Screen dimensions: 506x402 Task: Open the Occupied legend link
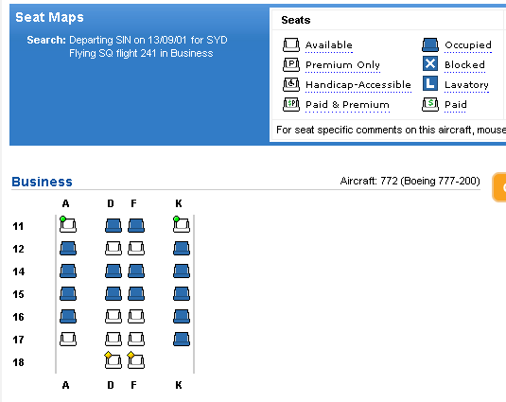pyautogui.click(x=468, y=44)
